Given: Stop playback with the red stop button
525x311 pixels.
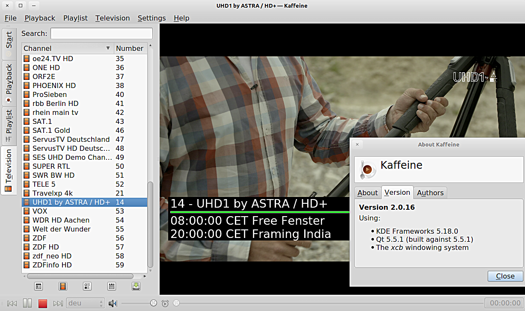Looking at the screenshot, I should (43, 303).
